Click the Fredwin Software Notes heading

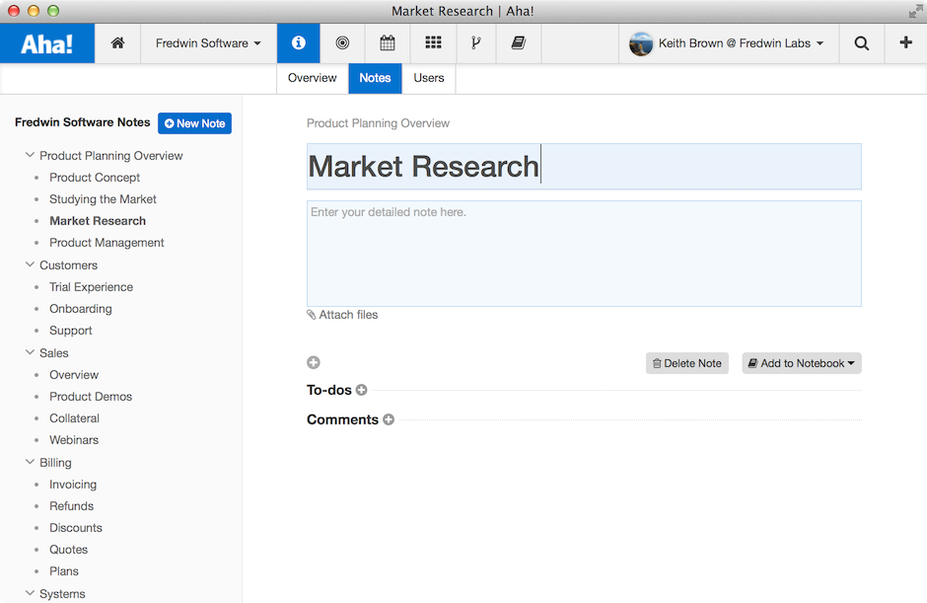[x=82, y=122]
